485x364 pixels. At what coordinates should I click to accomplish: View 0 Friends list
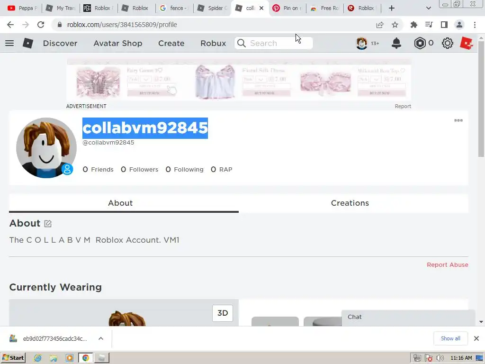(x=98, y=169)
